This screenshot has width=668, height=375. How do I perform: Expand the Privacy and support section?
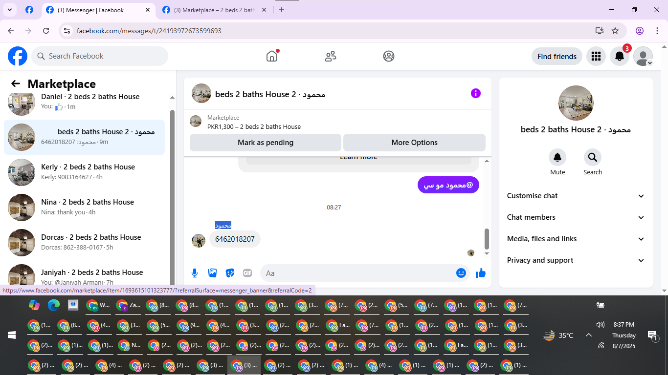576,260
